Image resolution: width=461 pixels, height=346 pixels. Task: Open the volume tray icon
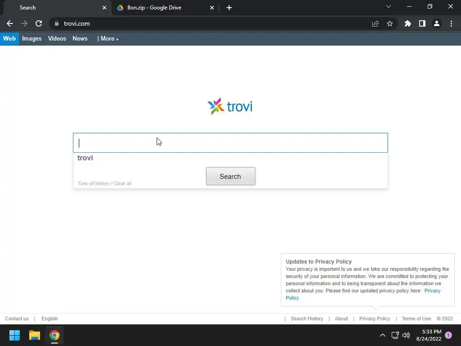click(x=406, y=335)
